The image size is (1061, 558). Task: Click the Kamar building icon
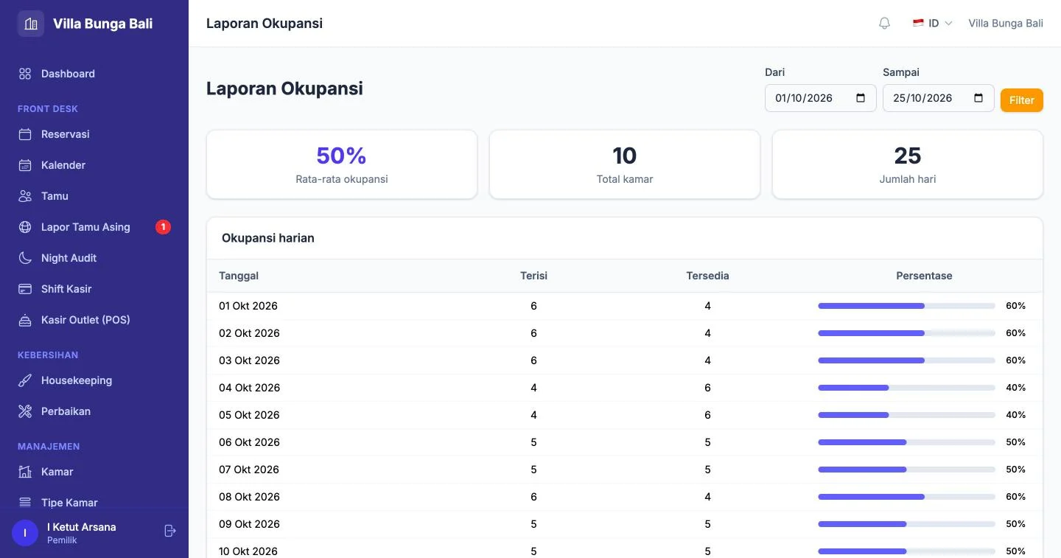point(25,472)
